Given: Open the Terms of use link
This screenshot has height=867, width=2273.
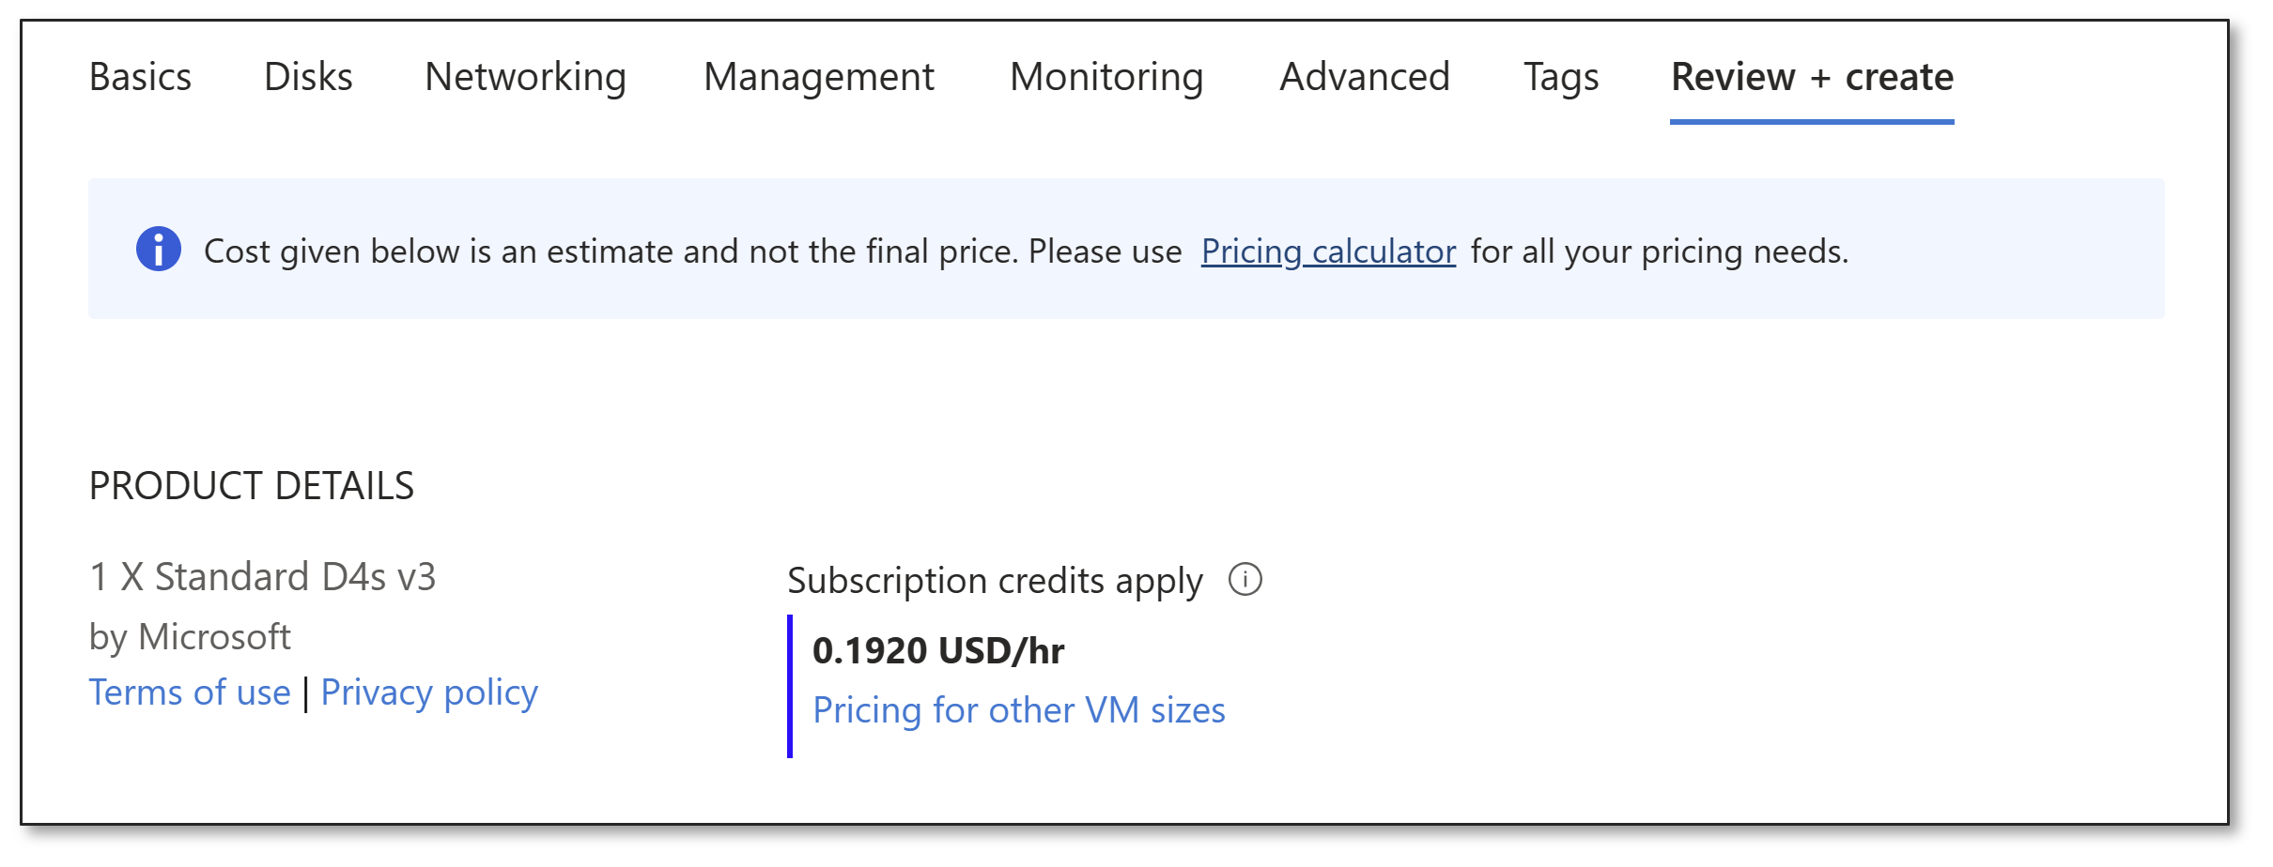Looking at the screenshot, I should pos(190,692).
